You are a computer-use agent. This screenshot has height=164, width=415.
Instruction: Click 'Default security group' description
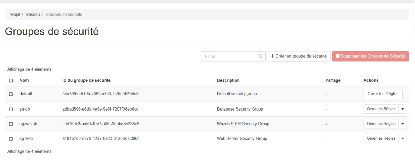coord(237,94)
